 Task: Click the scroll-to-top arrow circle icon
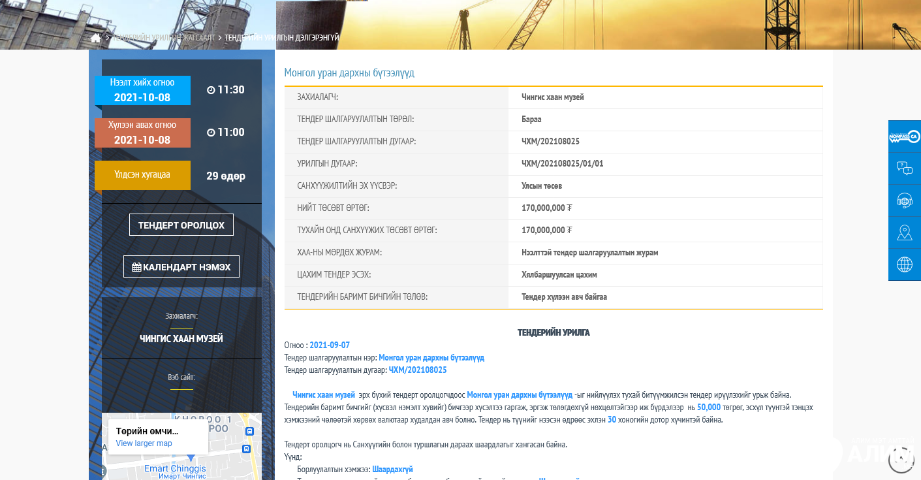click(x=901, y=460)
